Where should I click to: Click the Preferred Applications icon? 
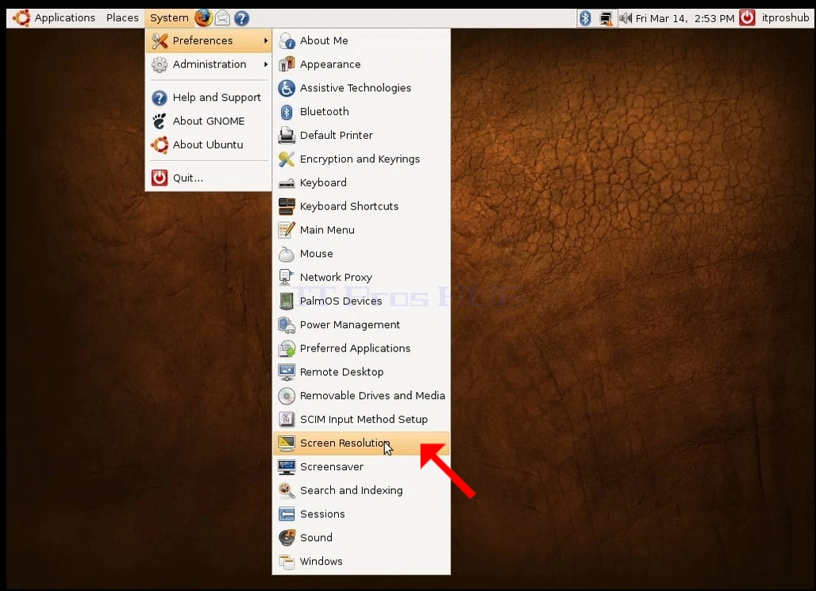287,348
